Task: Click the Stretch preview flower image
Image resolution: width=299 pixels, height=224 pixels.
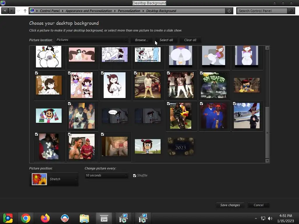Action: [39, 179]
